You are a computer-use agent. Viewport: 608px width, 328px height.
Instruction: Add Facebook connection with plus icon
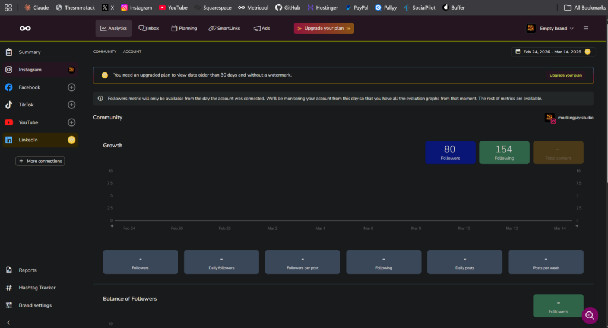[x=71, y=87]
